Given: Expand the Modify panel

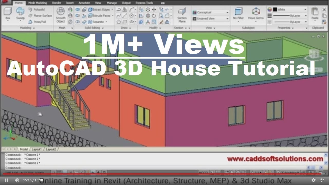Looking at the screenshot, I should [155, 28].
